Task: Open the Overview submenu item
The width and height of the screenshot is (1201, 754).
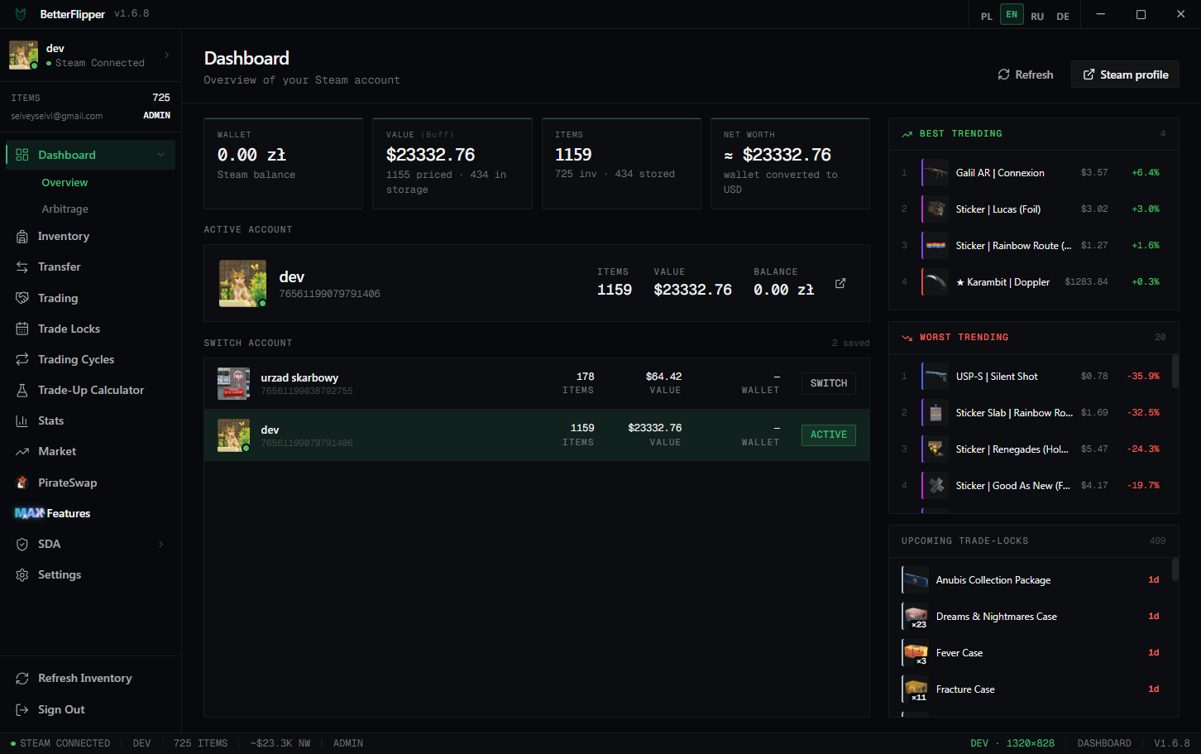Action: (65, 183)
